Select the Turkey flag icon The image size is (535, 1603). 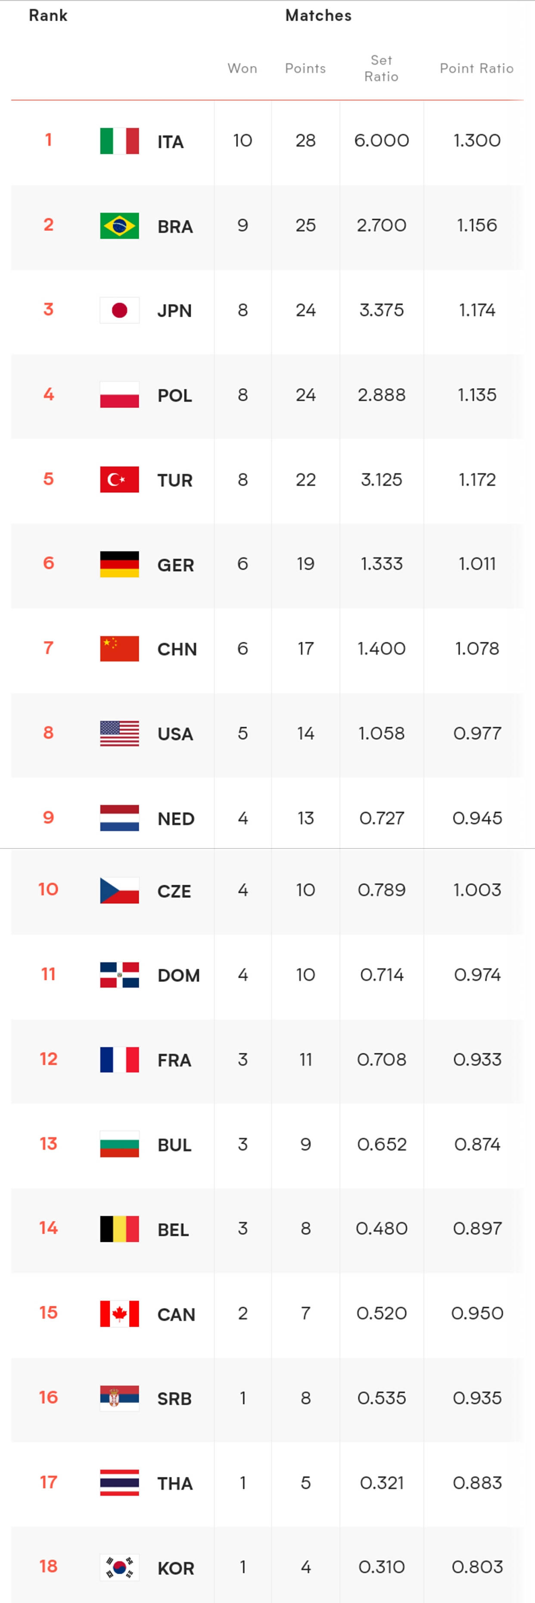click(x=119, y=480)
